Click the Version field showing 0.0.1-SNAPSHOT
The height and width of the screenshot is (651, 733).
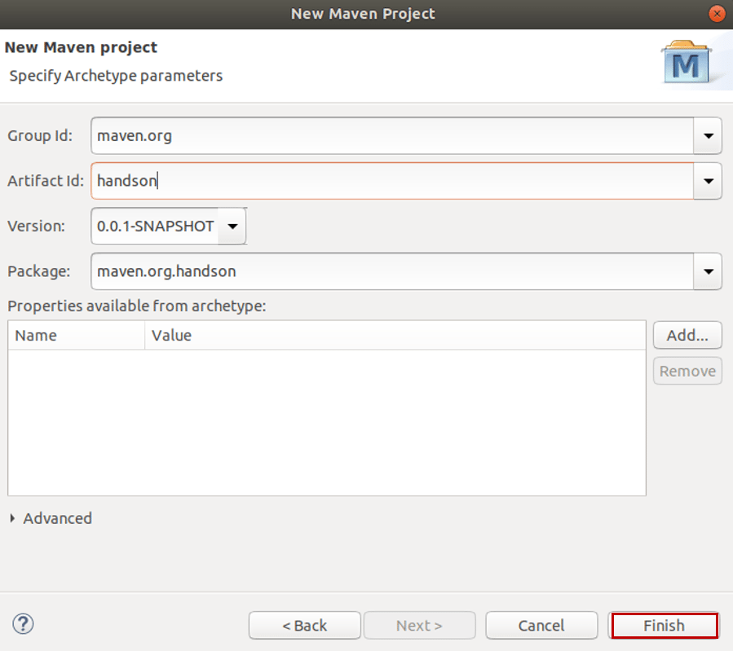(155, 227)
